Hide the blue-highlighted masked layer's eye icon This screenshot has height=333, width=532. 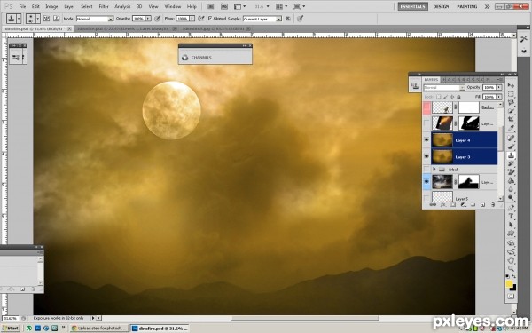coord(426,182)
